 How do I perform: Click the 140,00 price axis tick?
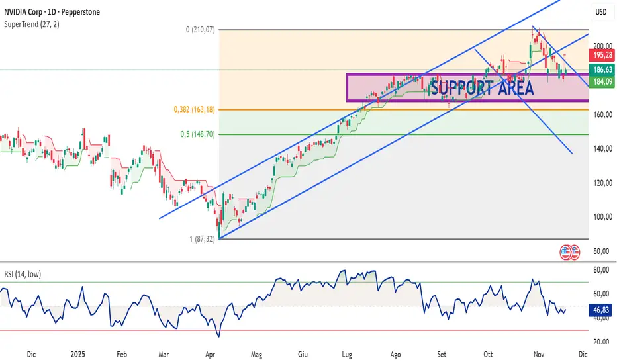point(602,148)
